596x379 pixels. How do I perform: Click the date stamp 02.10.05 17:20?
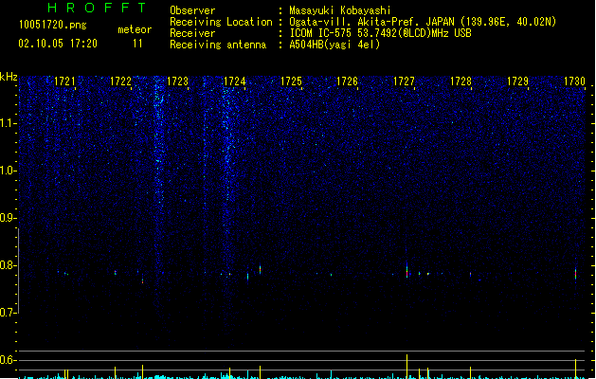[58, 44]
